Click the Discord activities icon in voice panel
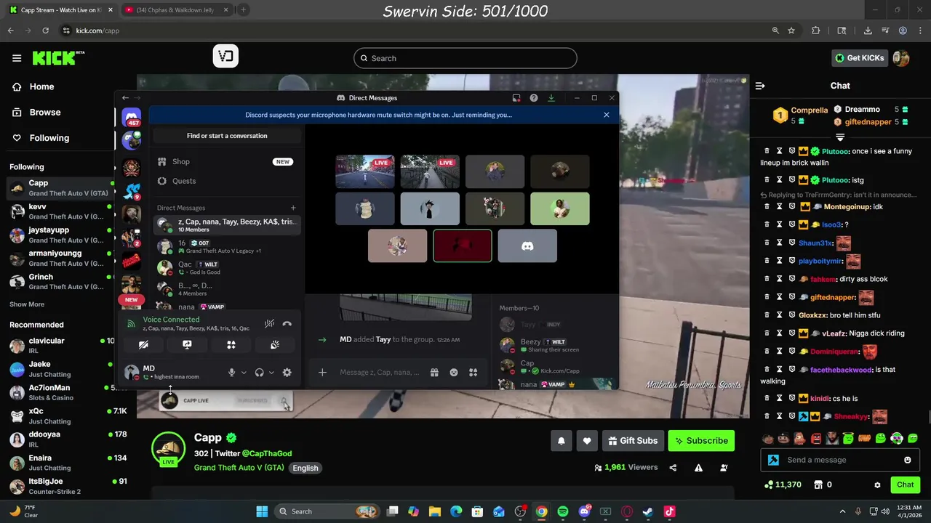931x523 pixels. 231,345
